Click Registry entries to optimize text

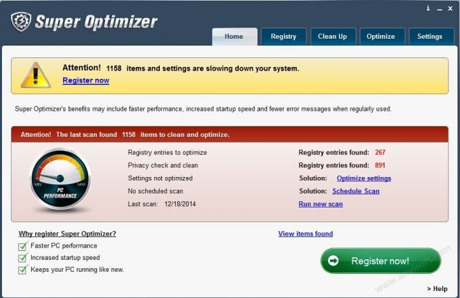[167, 153]
